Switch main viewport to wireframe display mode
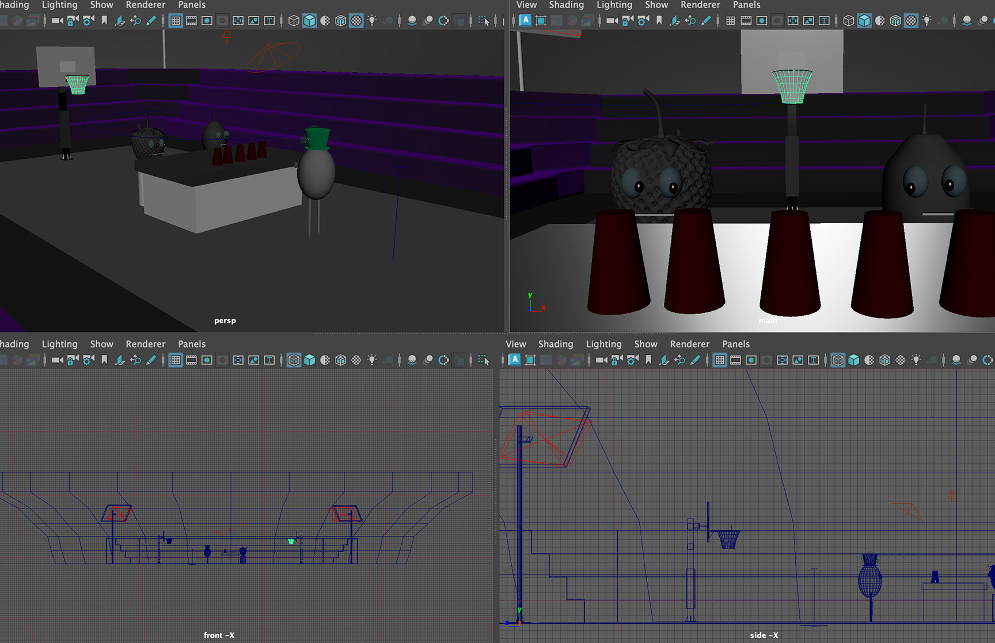995x643 pixels. click(849, 20)
